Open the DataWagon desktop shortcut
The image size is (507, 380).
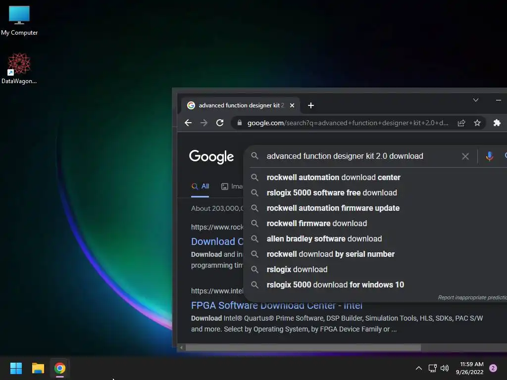[19, 68]
